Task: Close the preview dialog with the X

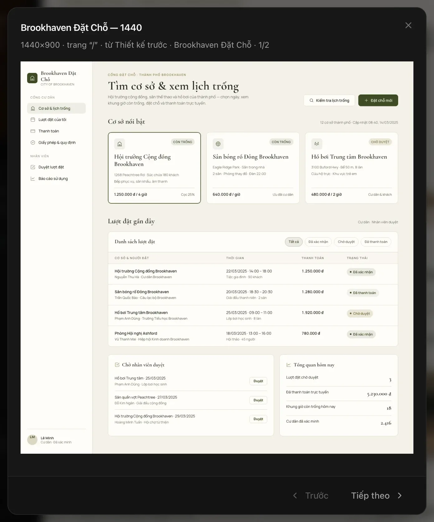Action: (x=408, y=26)
